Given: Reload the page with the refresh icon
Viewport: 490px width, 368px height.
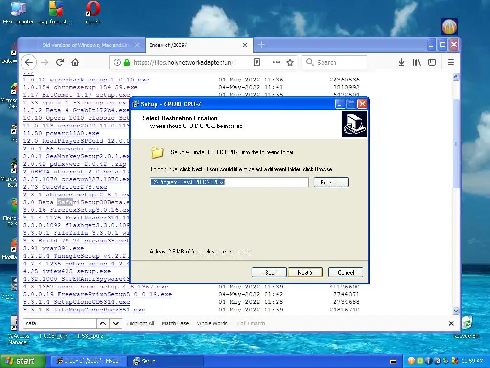Looking at the screenshot, I should coord(60,62).
